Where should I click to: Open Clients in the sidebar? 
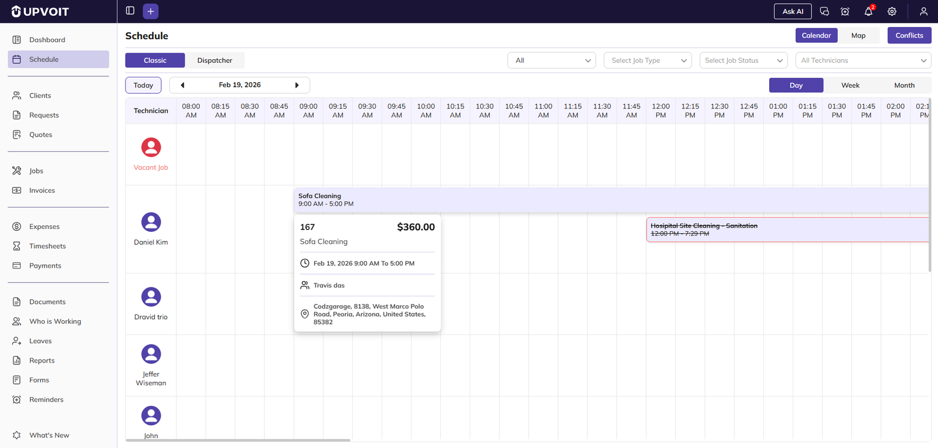point(58,95)
